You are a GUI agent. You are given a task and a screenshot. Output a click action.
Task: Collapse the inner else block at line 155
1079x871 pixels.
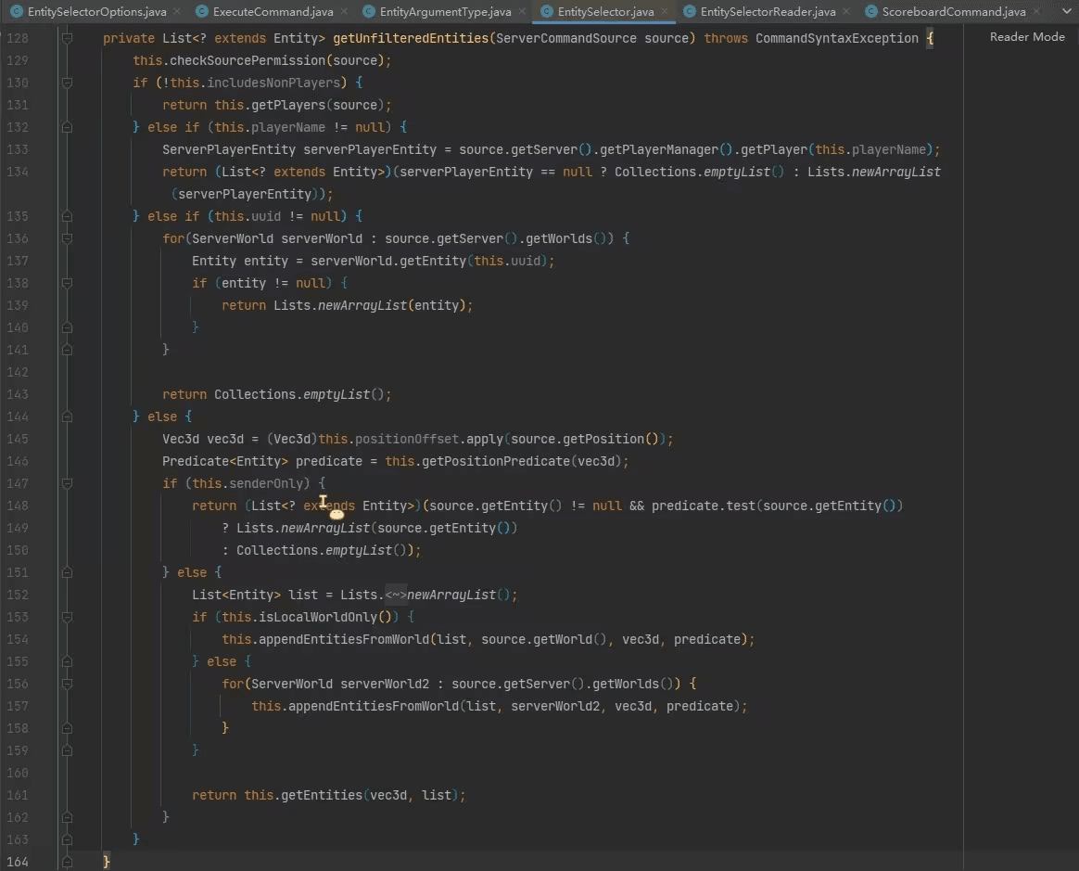[67, 661]
